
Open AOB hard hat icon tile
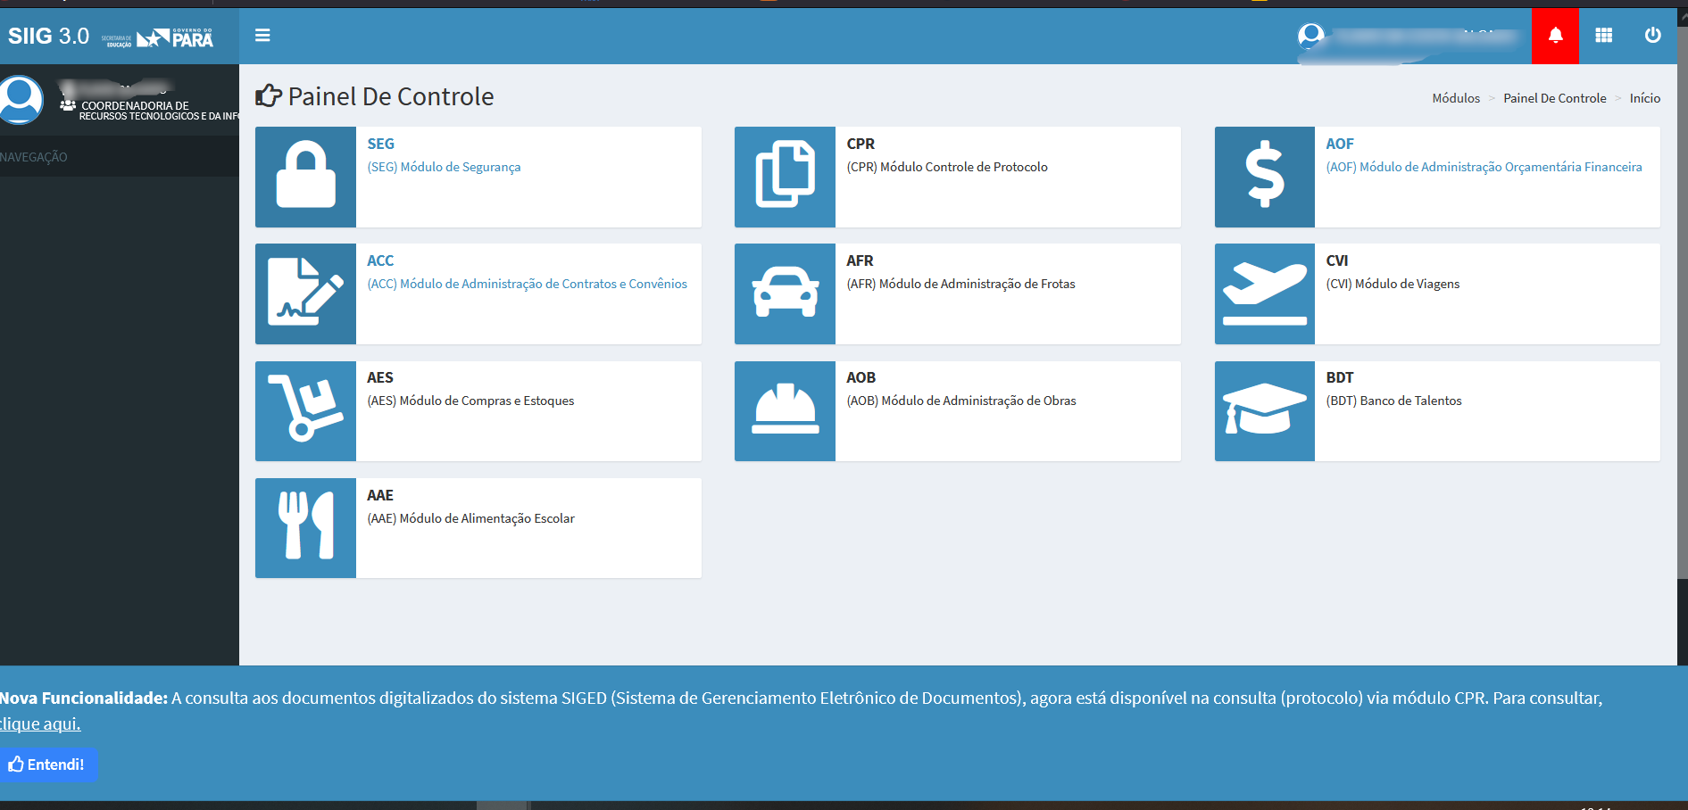(x=785, y=411)
